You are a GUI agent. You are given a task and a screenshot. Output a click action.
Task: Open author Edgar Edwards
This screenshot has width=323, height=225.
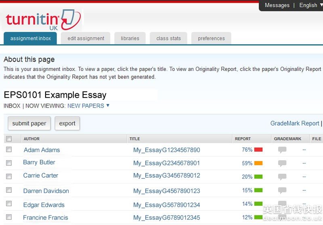click(x=44, y=205)
